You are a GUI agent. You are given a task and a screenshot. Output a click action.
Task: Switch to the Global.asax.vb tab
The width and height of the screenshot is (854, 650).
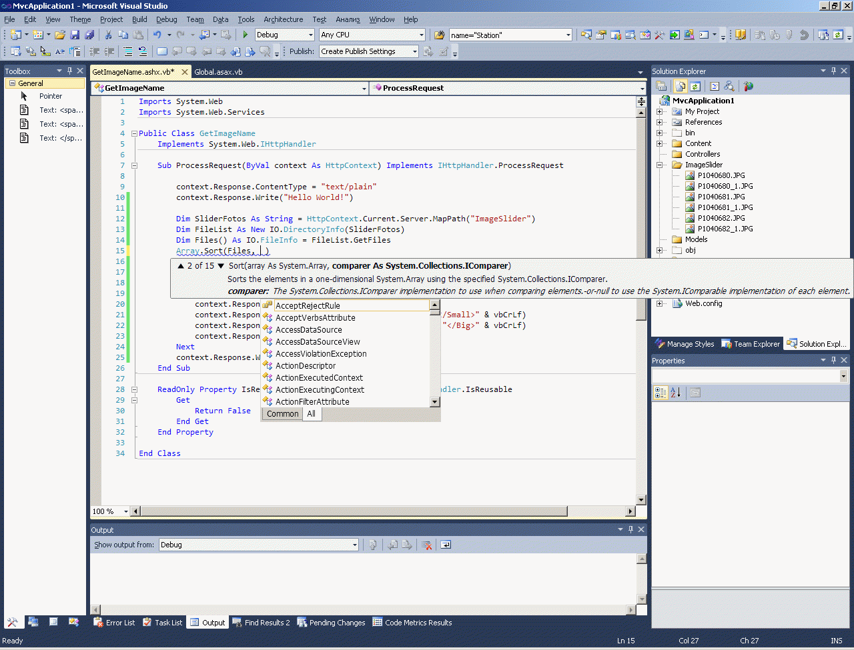[218, 72]
